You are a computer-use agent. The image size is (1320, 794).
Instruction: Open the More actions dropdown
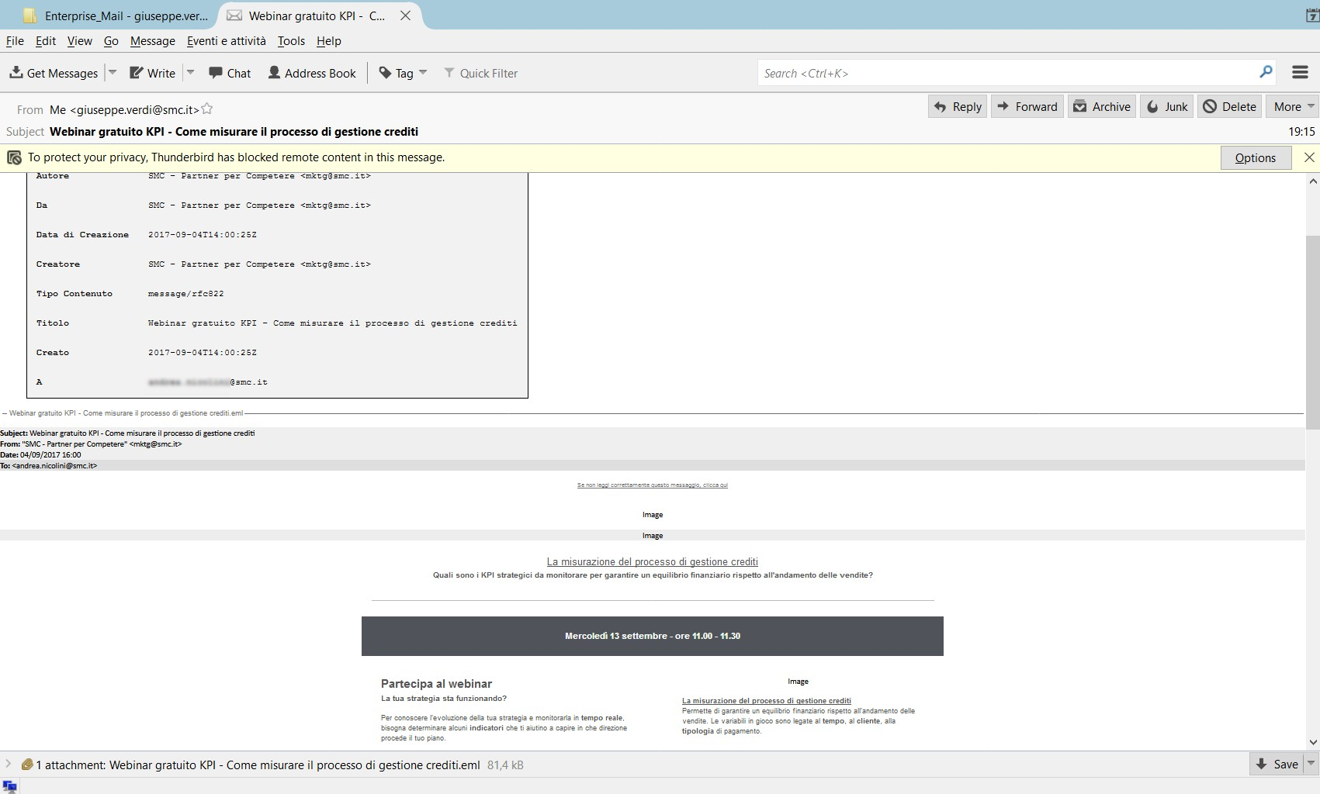click(1292, 106)
